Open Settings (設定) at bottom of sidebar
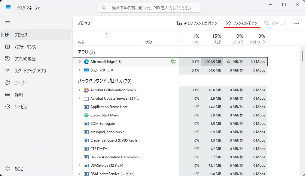Screen dimensions: 305x176 click(x=19, y=169)
